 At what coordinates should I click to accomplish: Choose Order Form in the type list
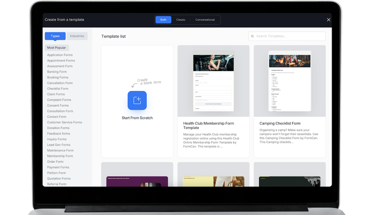pos(55,162)
